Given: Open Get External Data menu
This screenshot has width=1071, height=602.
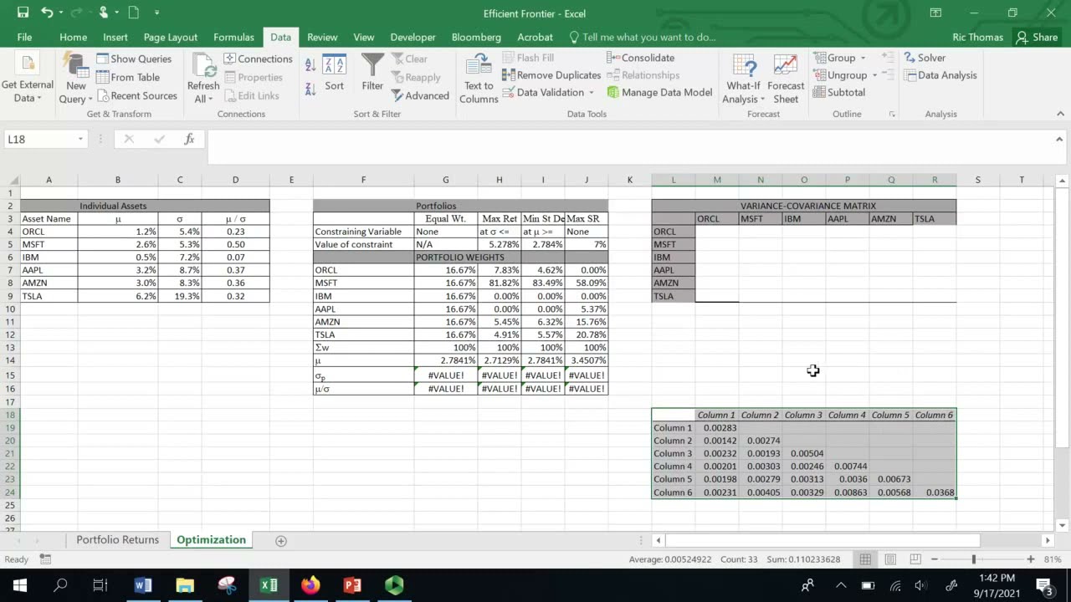Looking at the screenshot, I should click(27, 80).
